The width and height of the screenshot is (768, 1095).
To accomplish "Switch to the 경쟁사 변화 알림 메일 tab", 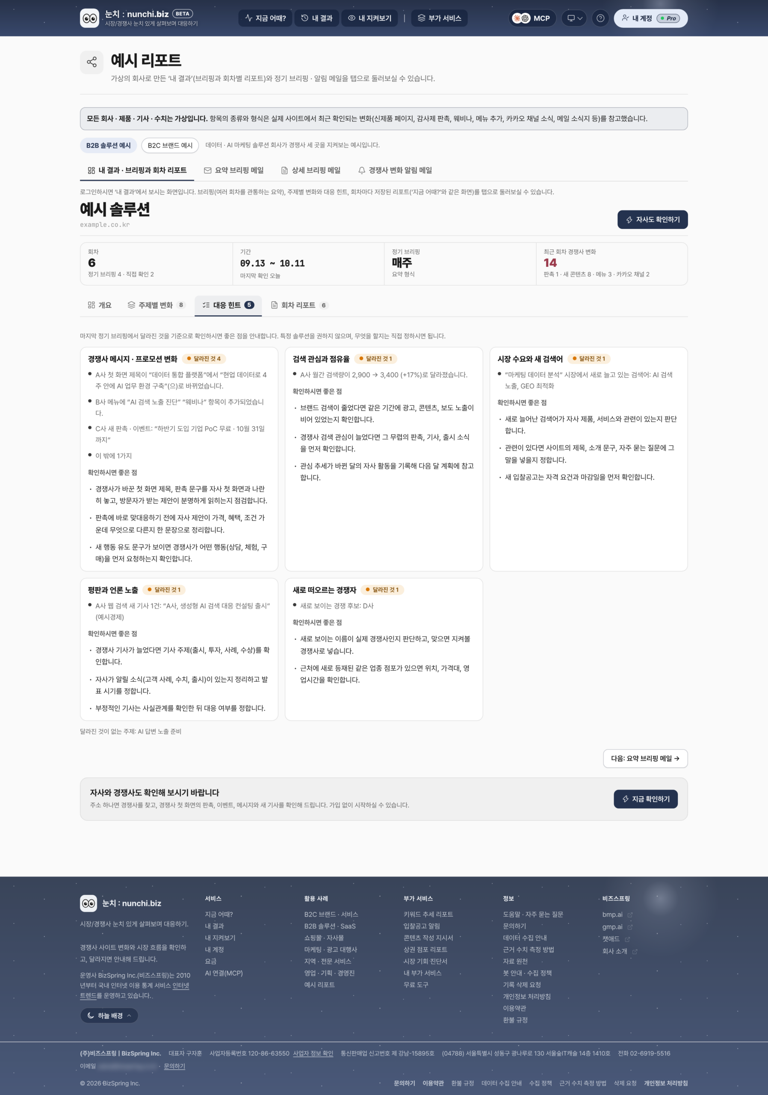I will (395, 170).
